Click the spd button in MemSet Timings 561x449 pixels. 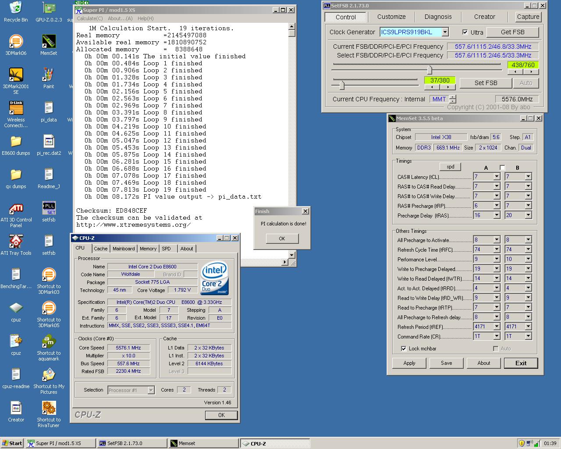click(x=451, y=167)
